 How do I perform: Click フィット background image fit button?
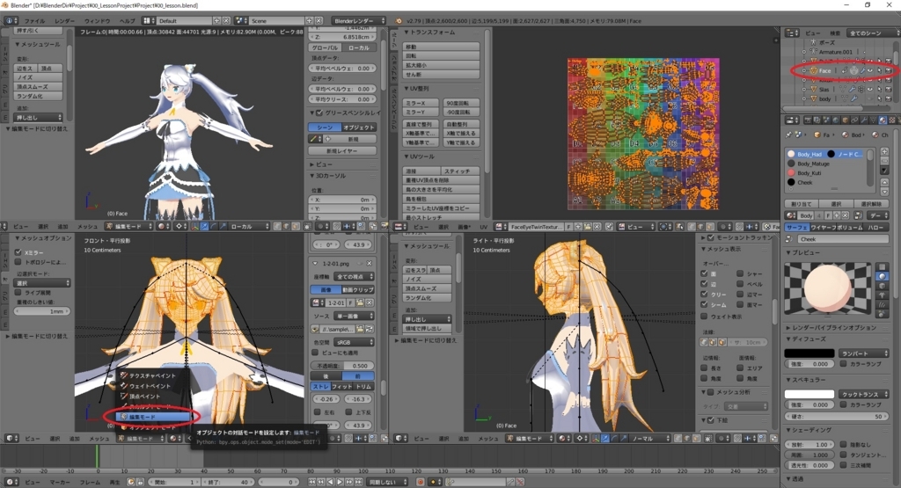coord(342,386)
